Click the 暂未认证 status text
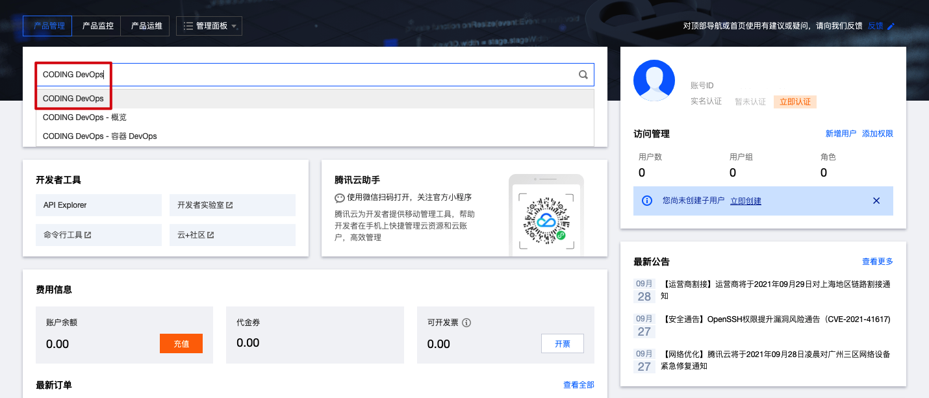 750,102
